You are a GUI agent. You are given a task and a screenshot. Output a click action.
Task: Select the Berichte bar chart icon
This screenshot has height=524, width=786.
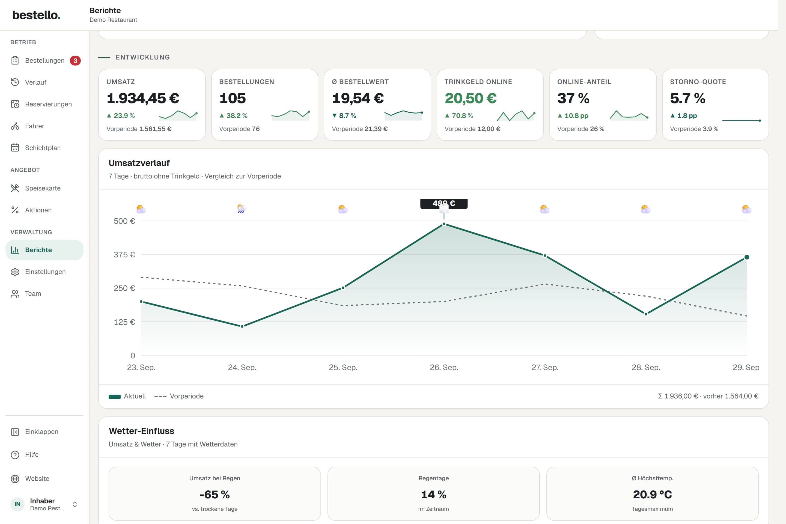15,250
